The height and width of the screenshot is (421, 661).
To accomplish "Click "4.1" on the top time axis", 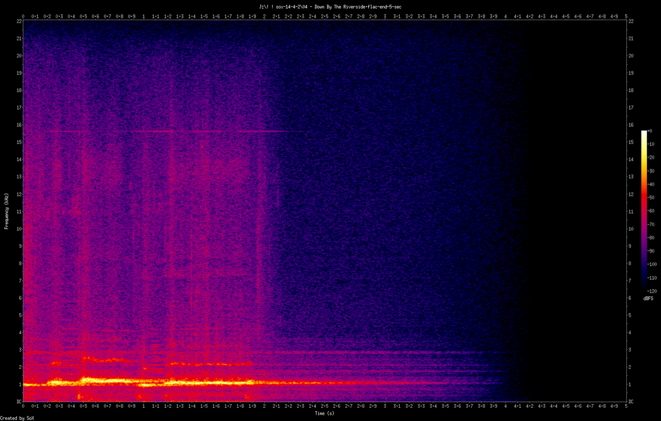I will tap(517, 16).
